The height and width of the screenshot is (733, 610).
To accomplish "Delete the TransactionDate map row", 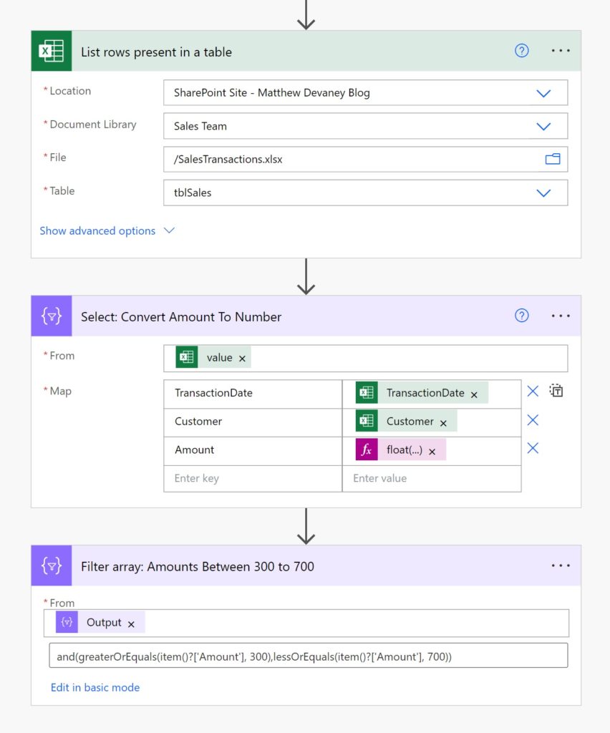I will tap(533, 392).
